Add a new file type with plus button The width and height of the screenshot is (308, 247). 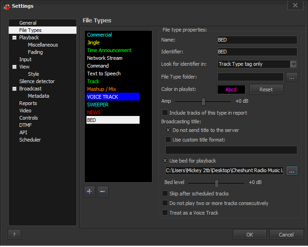[89, 192]
